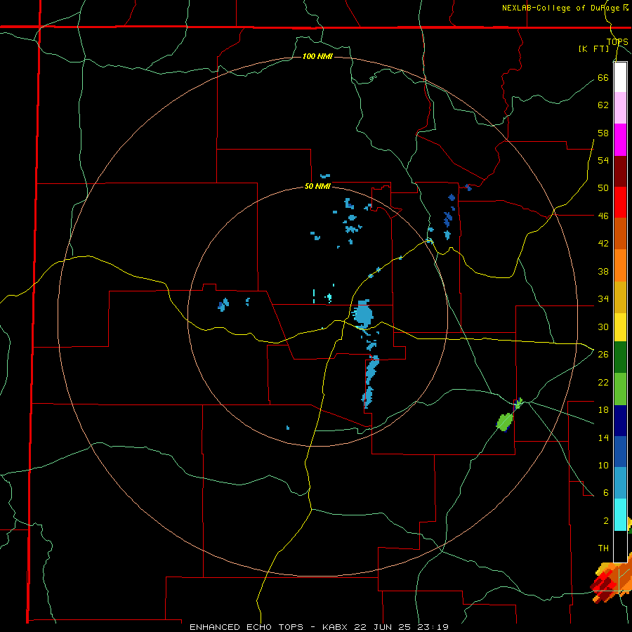Click the light green legend swatch
The height and width of the screenshot is (632, 632).
[620, 389]
